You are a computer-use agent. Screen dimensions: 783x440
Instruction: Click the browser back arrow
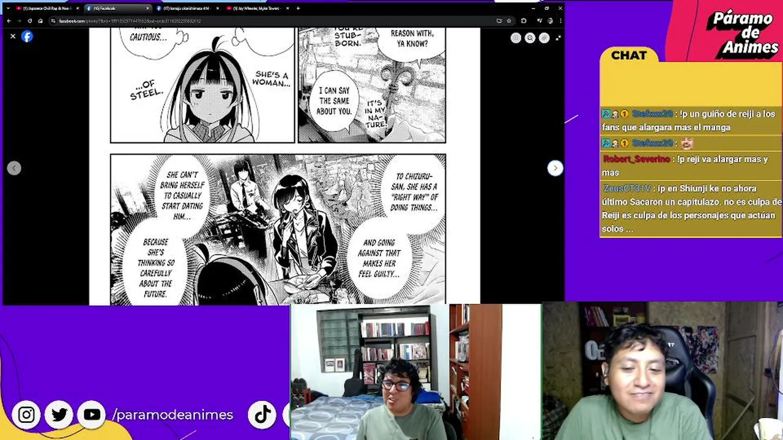coord(9,21)
